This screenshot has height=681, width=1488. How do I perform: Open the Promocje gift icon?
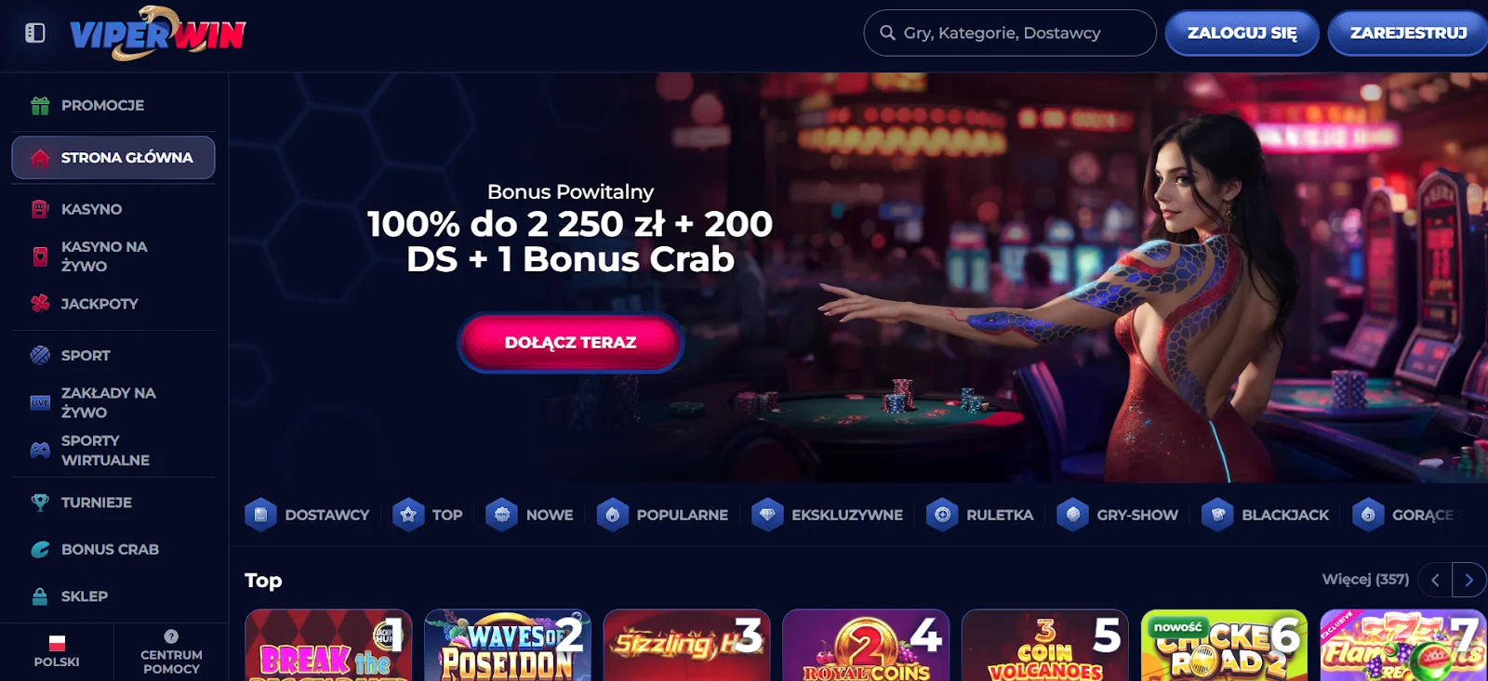coord(40,106)
